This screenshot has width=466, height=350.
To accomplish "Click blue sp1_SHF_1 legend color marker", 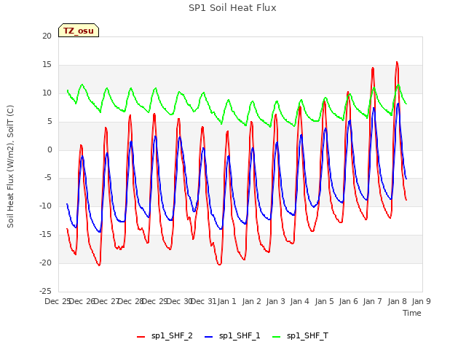I will tap(209, 337).
